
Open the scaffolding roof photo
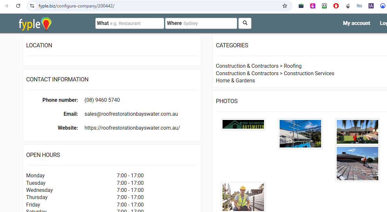pos(300,134)
